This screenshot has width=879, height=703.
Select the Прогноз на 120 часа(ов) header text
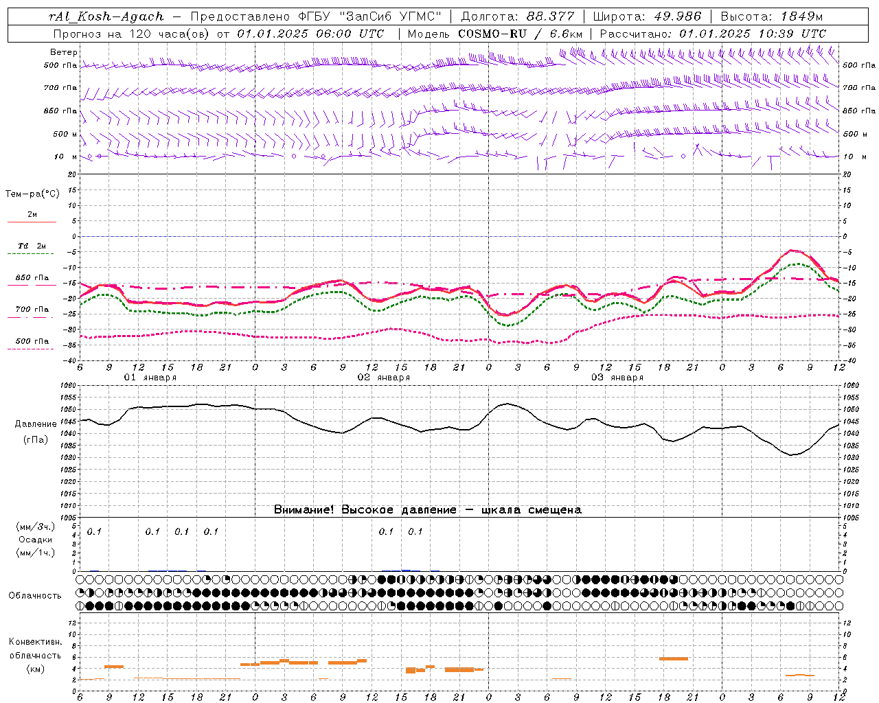pos(133,34)
